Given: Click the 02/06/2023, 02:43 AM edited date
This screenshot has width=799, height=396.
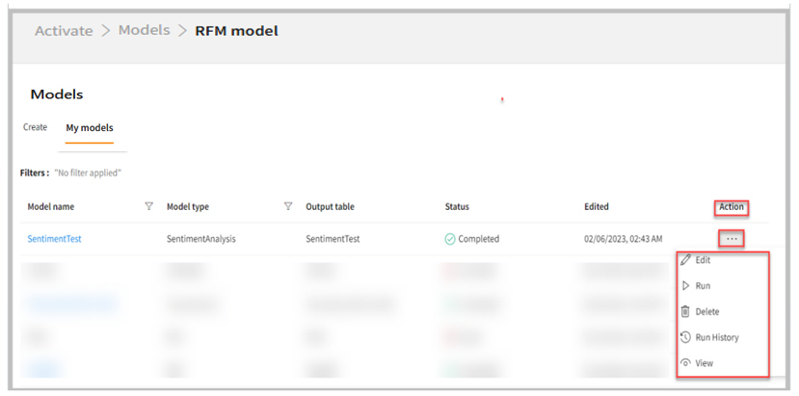Looking at the screenshot, I should point(624,239).
